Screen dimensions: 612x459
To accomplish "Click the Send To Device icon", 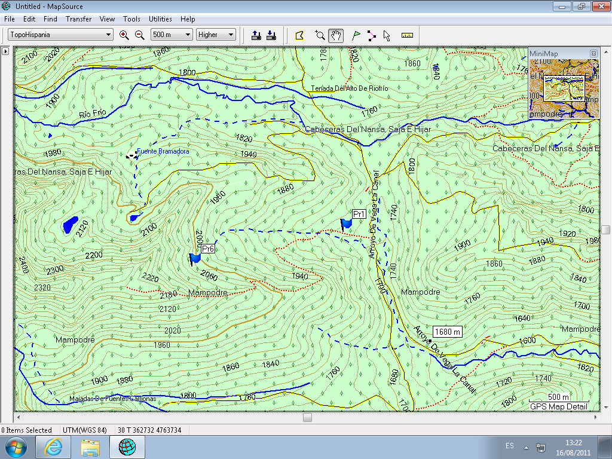I will click(x=256, y=35).
